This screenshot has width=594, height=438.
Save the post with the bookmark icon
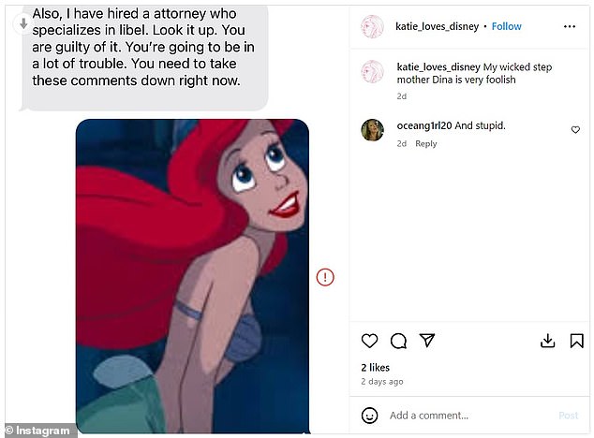click(576, 341)
